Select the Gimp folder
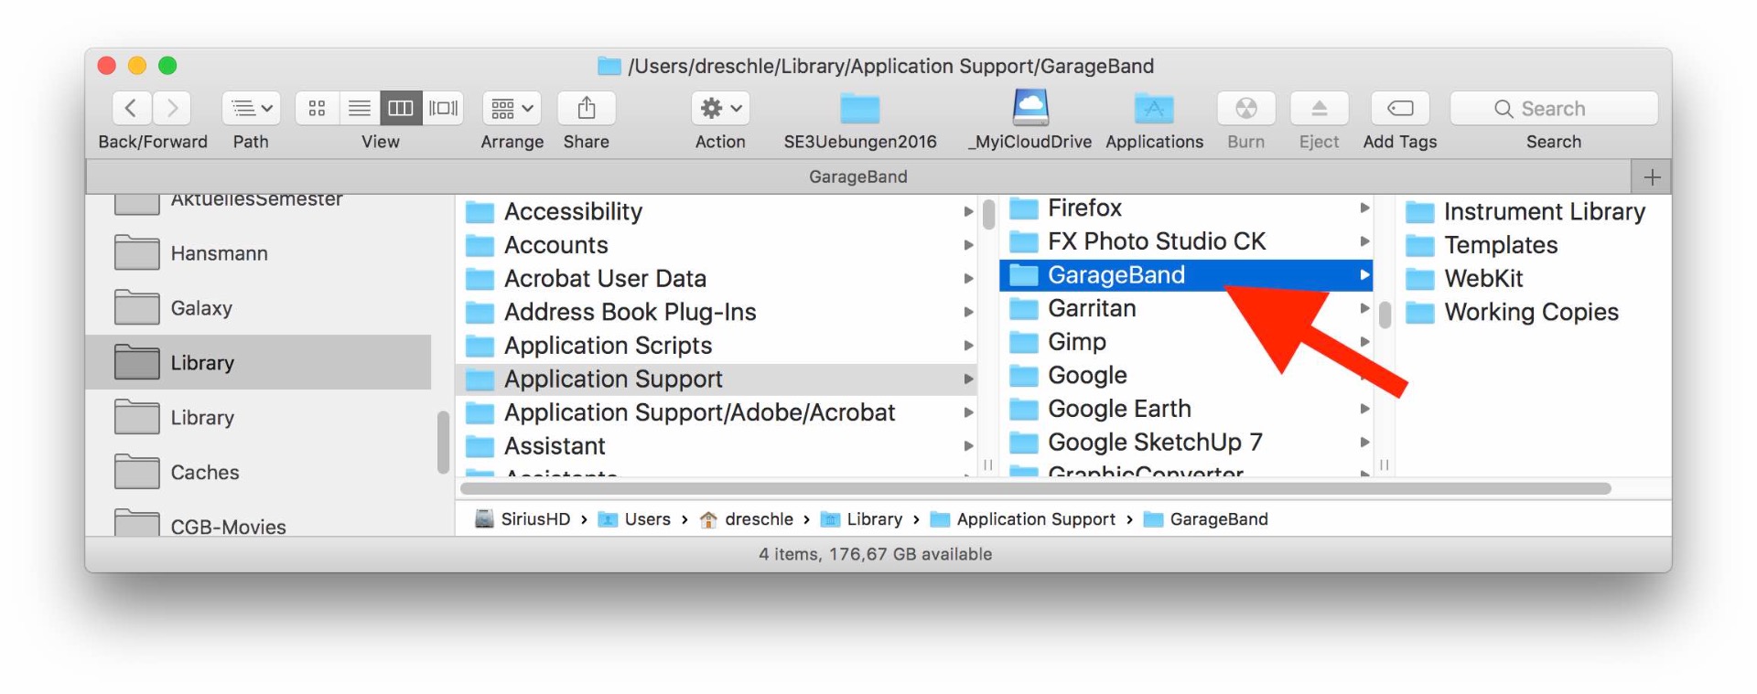Screen dimensions: 1757x694 pyautogui.click(x=1186, y=342)
